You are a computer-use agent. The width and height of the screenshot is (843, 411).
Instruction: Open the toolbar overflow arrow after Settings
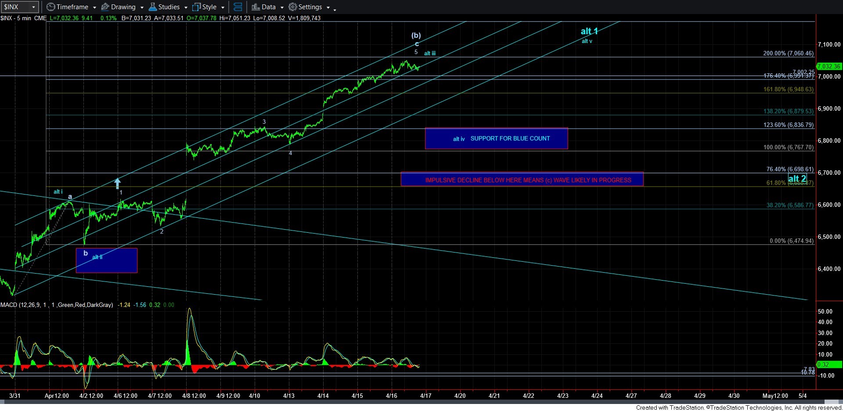tap(335, 9)
